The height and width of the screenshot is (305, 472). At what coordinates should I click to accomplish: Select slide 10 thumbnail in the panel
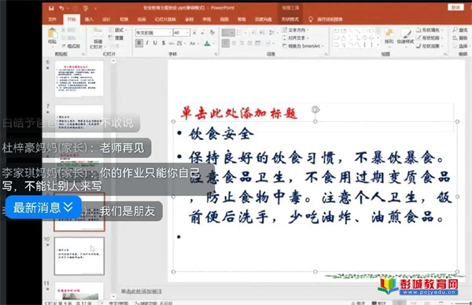click(x=79, y=256)
